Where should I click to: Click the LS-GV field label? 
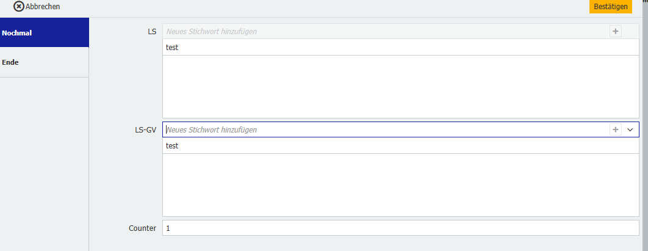pos(145,130)
